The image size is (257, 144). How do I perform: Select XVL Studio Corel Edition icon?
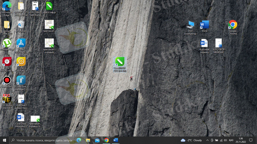pos(7,99)
